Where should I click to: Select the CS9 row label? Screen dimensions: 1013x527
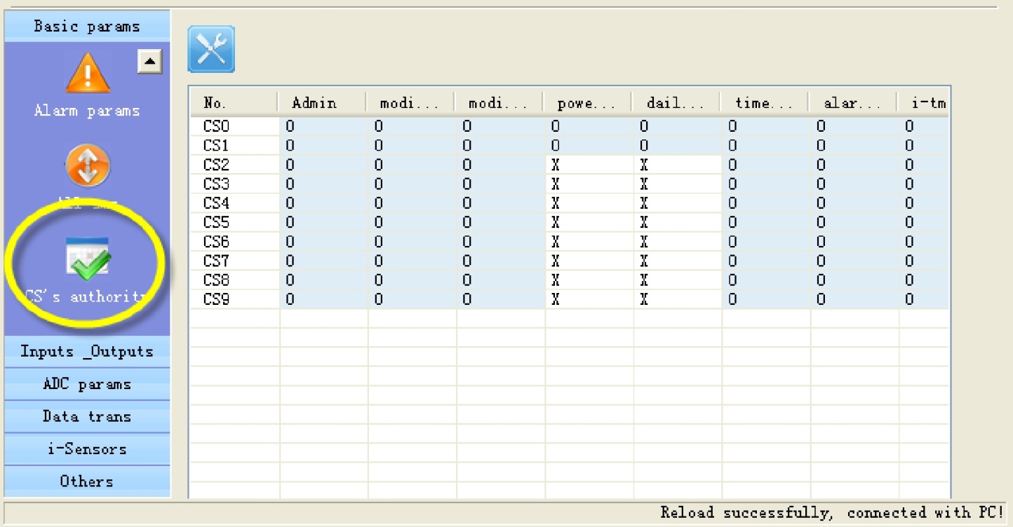tap(217, 300)
